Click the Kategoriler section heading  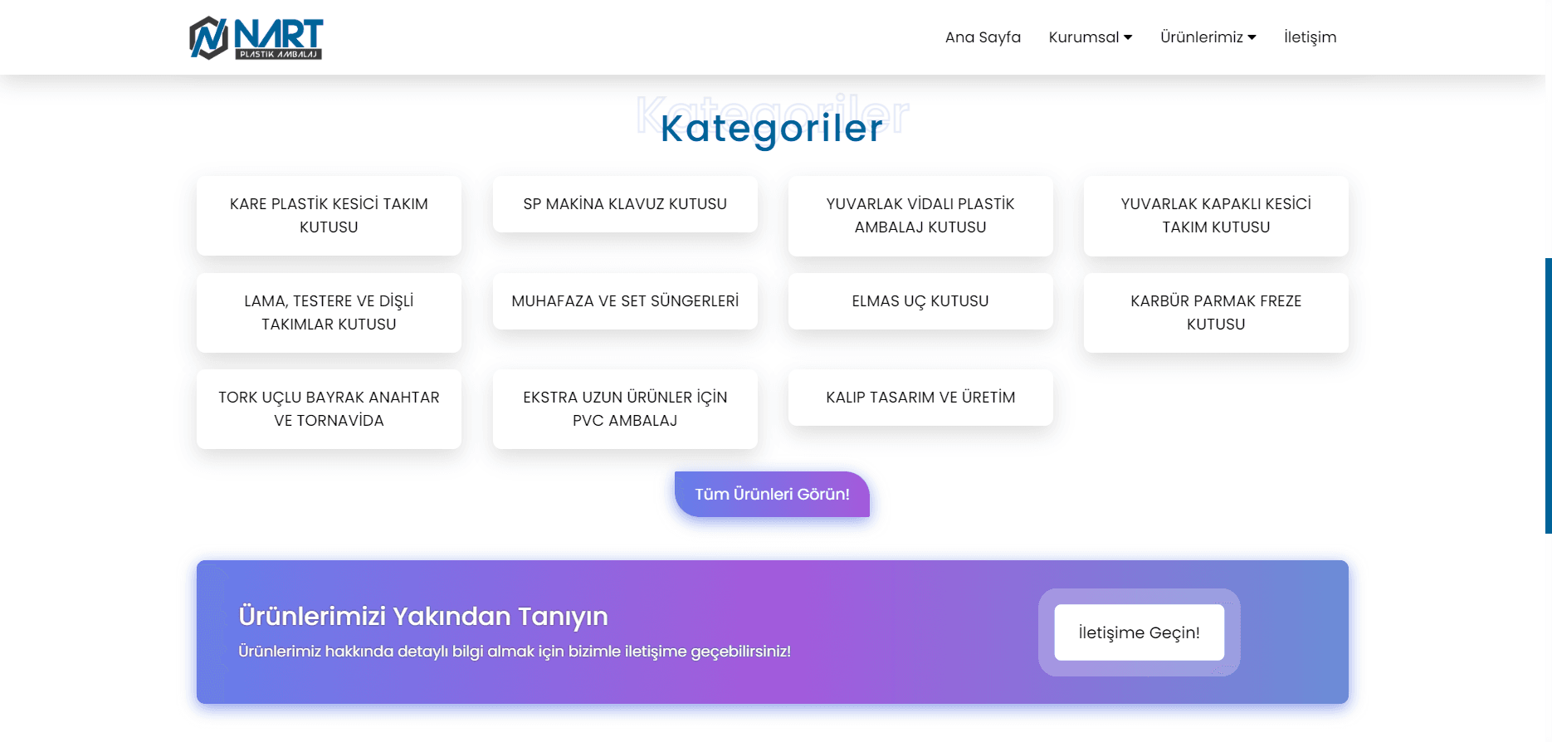point(772,128)
